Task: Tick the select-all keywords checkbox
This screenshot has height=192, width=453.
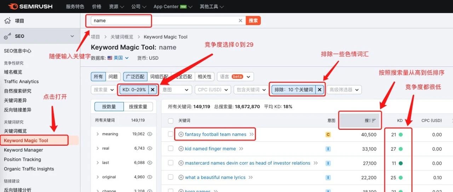Action: click(x=171, y=121)
